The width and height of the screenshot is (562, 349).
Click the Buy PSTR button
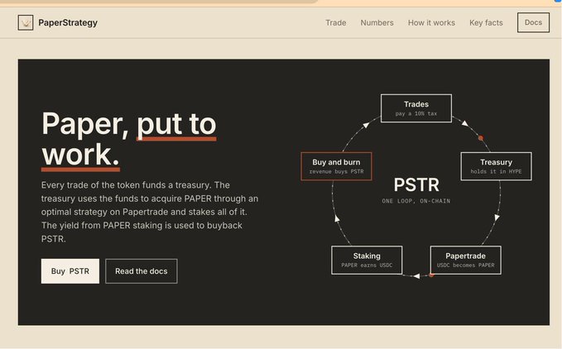click(70, 271)
